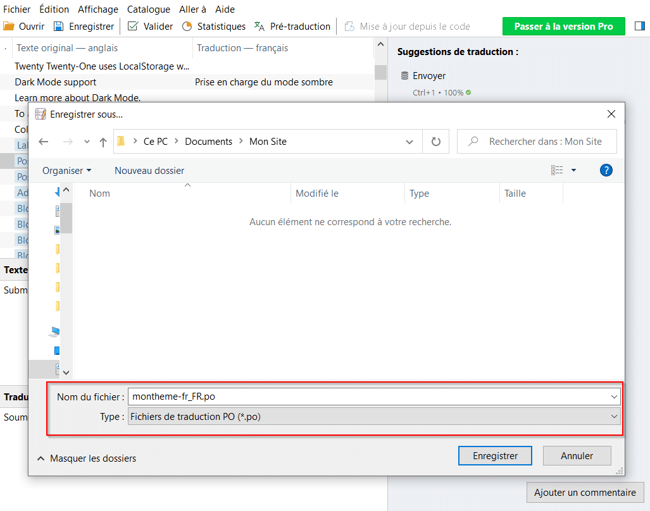Open the dialog help question mark
Screen dimensions: 650x511
point(606,170)
